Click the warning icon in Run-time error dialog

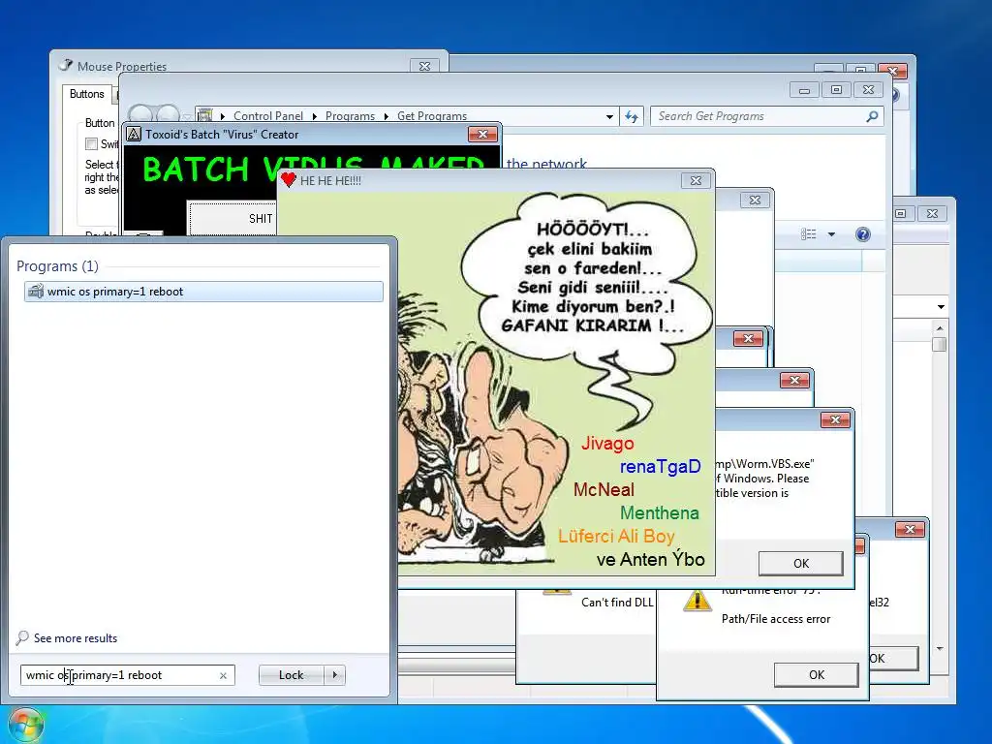pos(697,600)
